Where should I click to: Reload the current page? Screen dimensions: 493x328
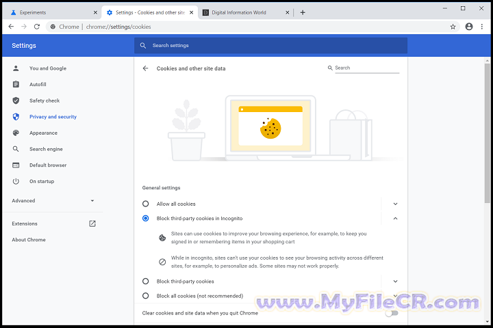click(37, 27)
